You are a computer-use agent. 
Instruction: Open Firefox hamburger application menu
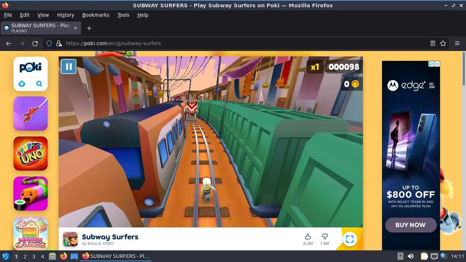[457, 43]
